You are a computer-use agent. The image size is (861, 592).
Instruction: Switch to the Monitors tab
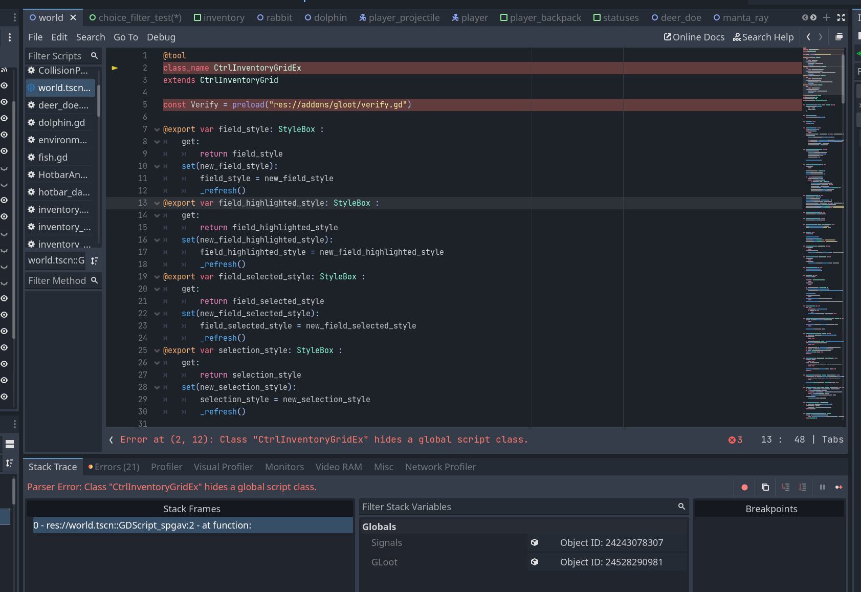[x=284, y=467]
